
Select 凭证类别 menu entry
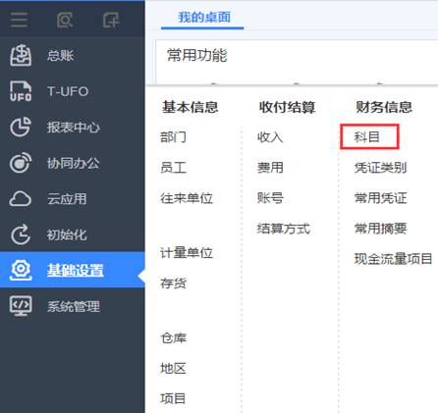coord(380,168)
